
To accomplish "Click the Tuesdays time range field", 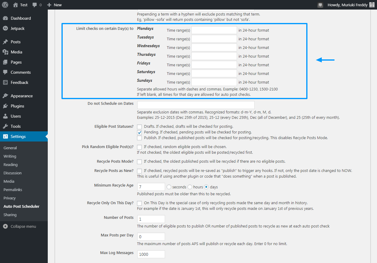I will pyautogui.click(x=214, y=39).
